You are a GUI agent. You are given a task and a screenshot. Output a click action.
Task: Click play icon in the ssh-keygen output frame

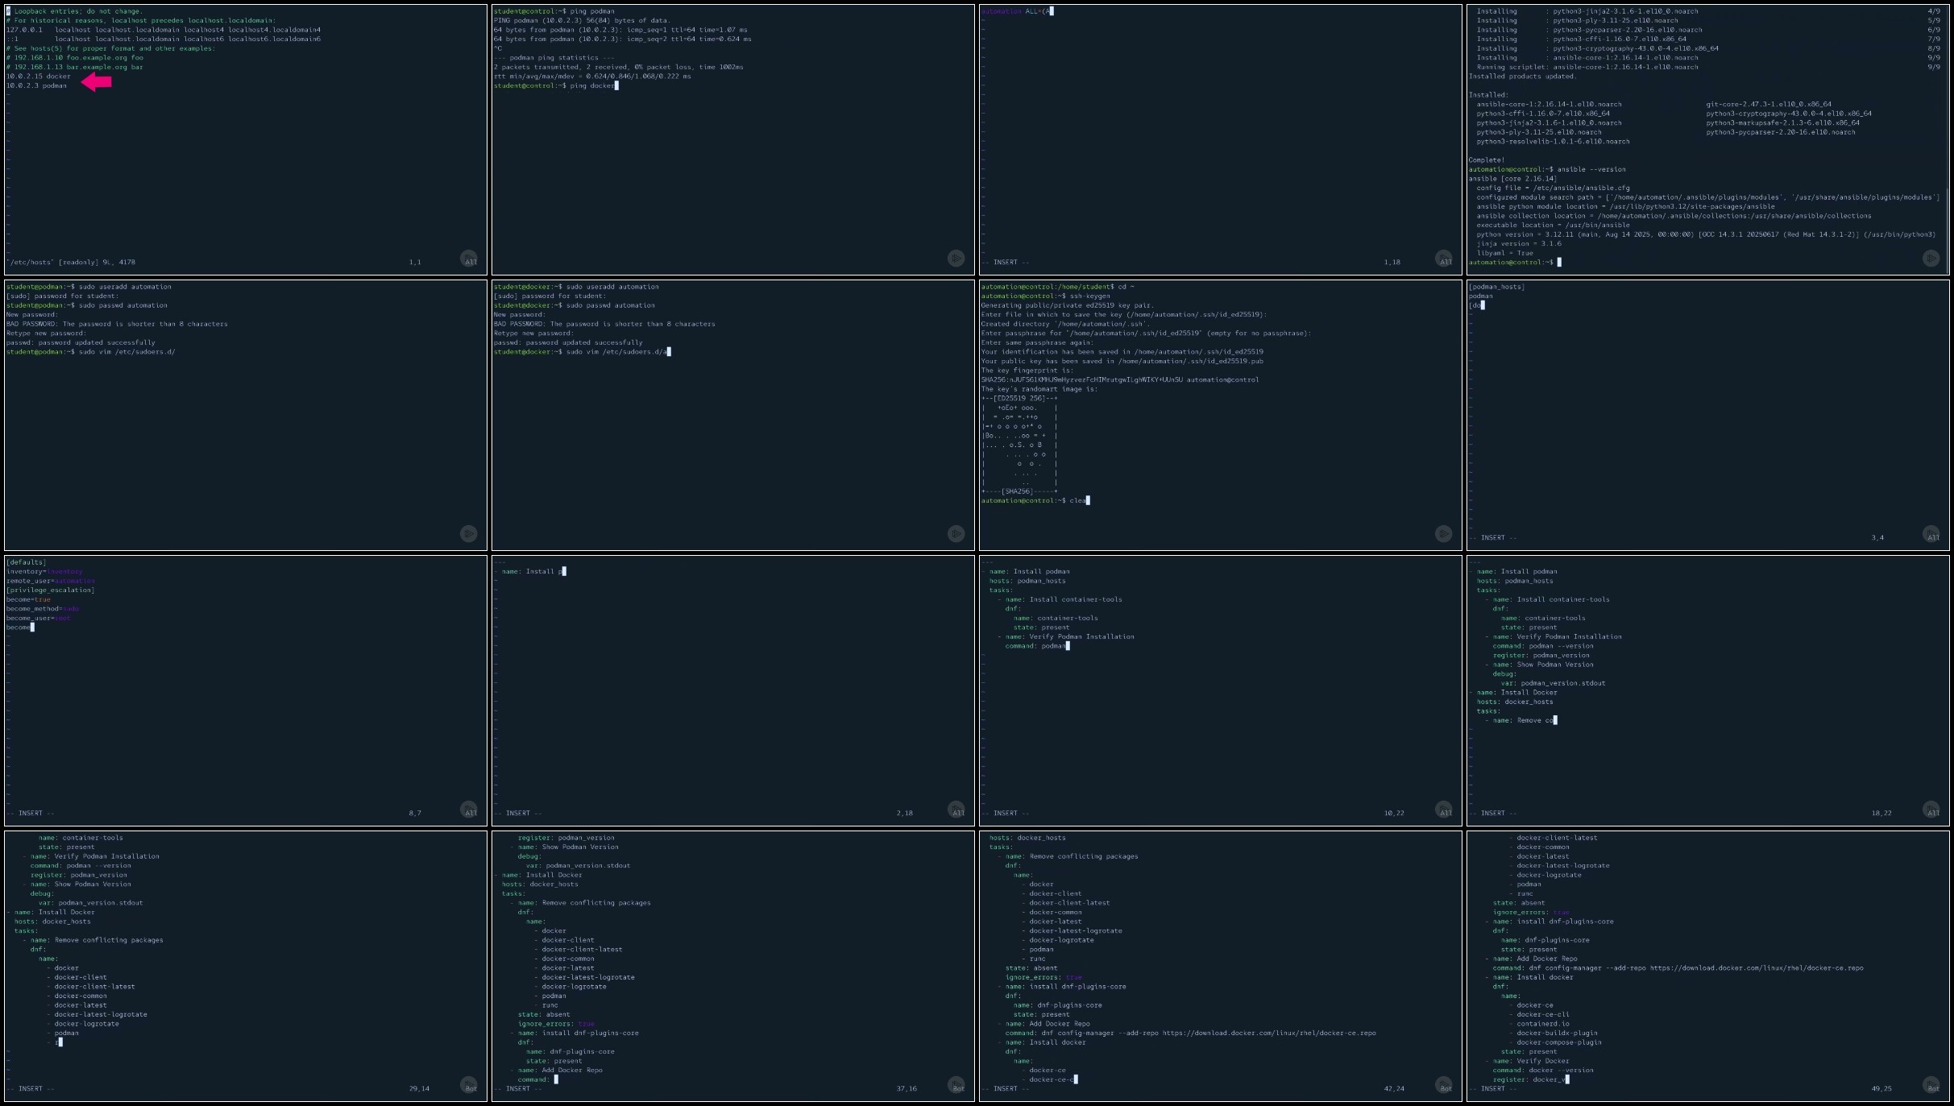click(x=1443, y=533)
